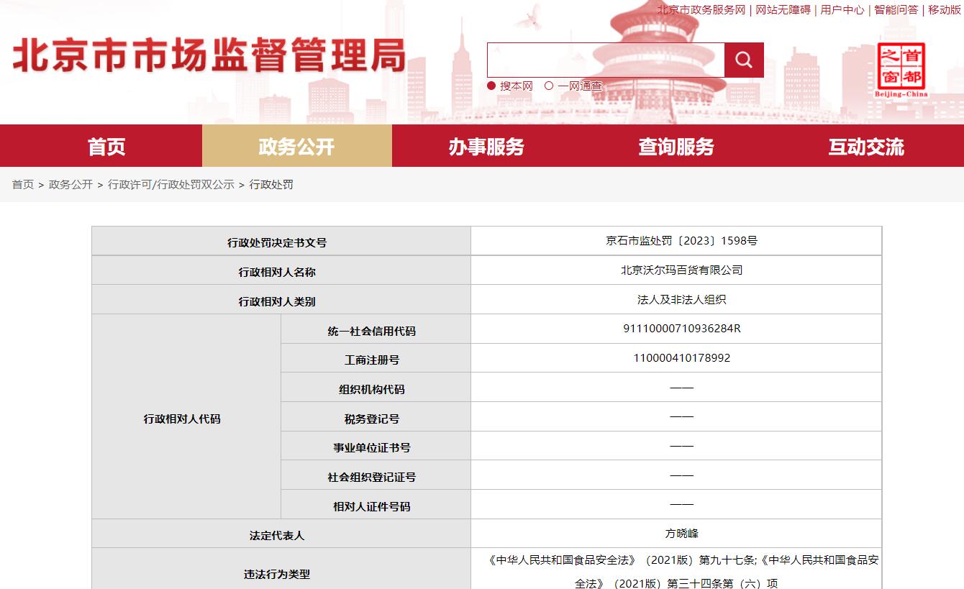The image size is (964, 589).
Task: Click the value 法人及非法人组织
Action: click(681, 299)
